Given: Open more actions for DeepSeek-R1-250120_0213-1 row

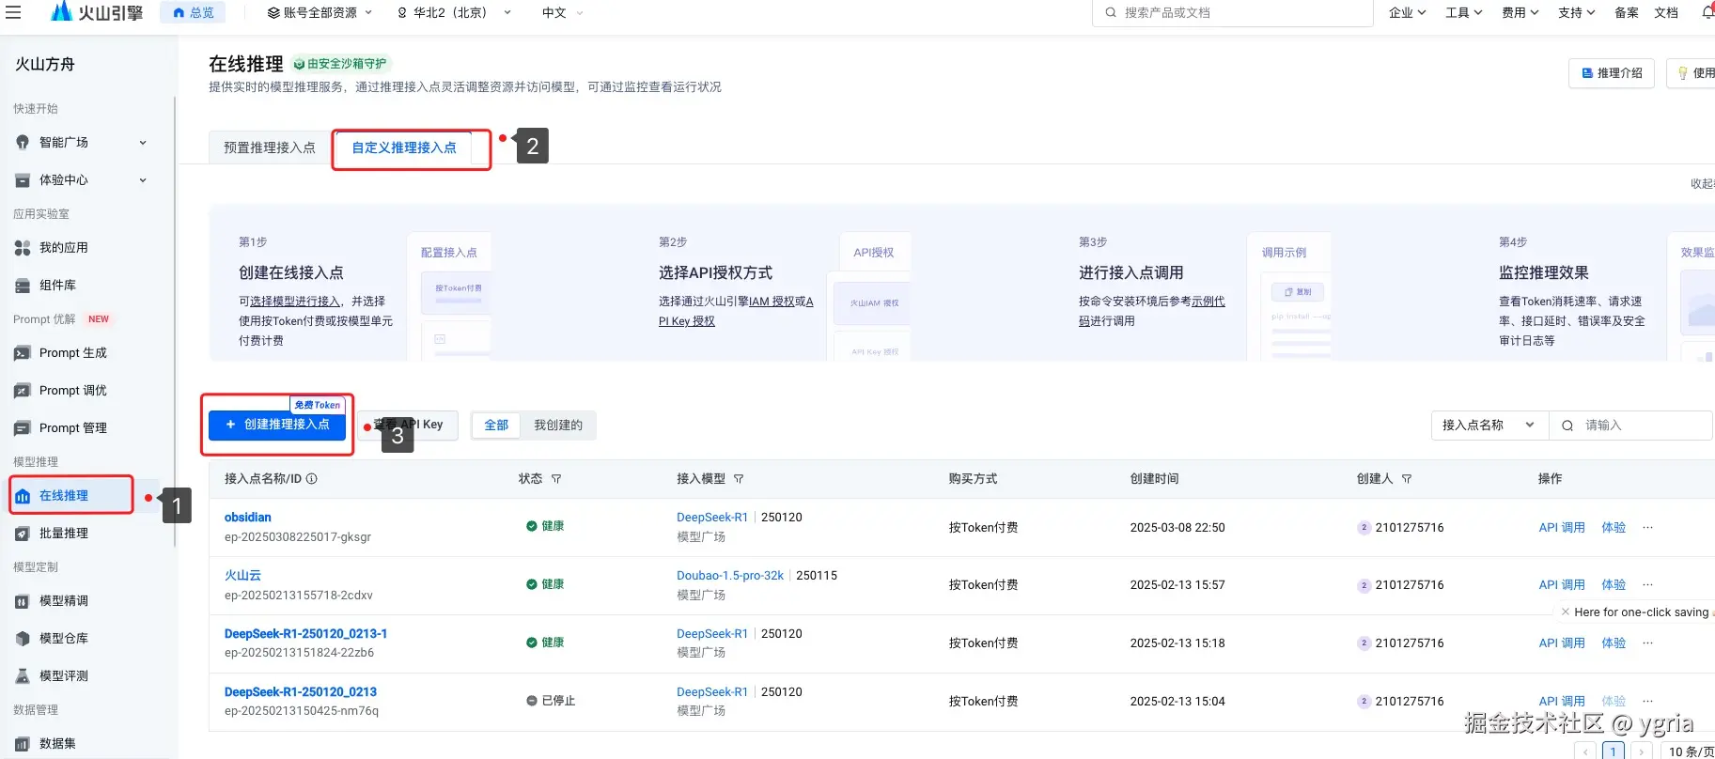Looking at the screenshot, I should 1647,643.
